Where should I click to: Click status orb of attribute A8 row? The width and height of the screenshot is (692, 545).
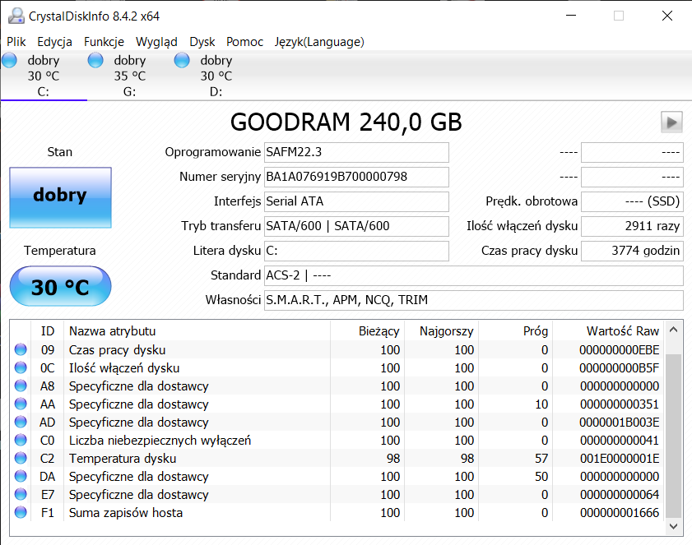[21, 386]
